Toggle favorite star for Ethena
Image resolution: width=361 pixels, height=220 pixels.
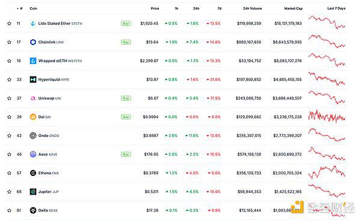[x=9, y=173]
